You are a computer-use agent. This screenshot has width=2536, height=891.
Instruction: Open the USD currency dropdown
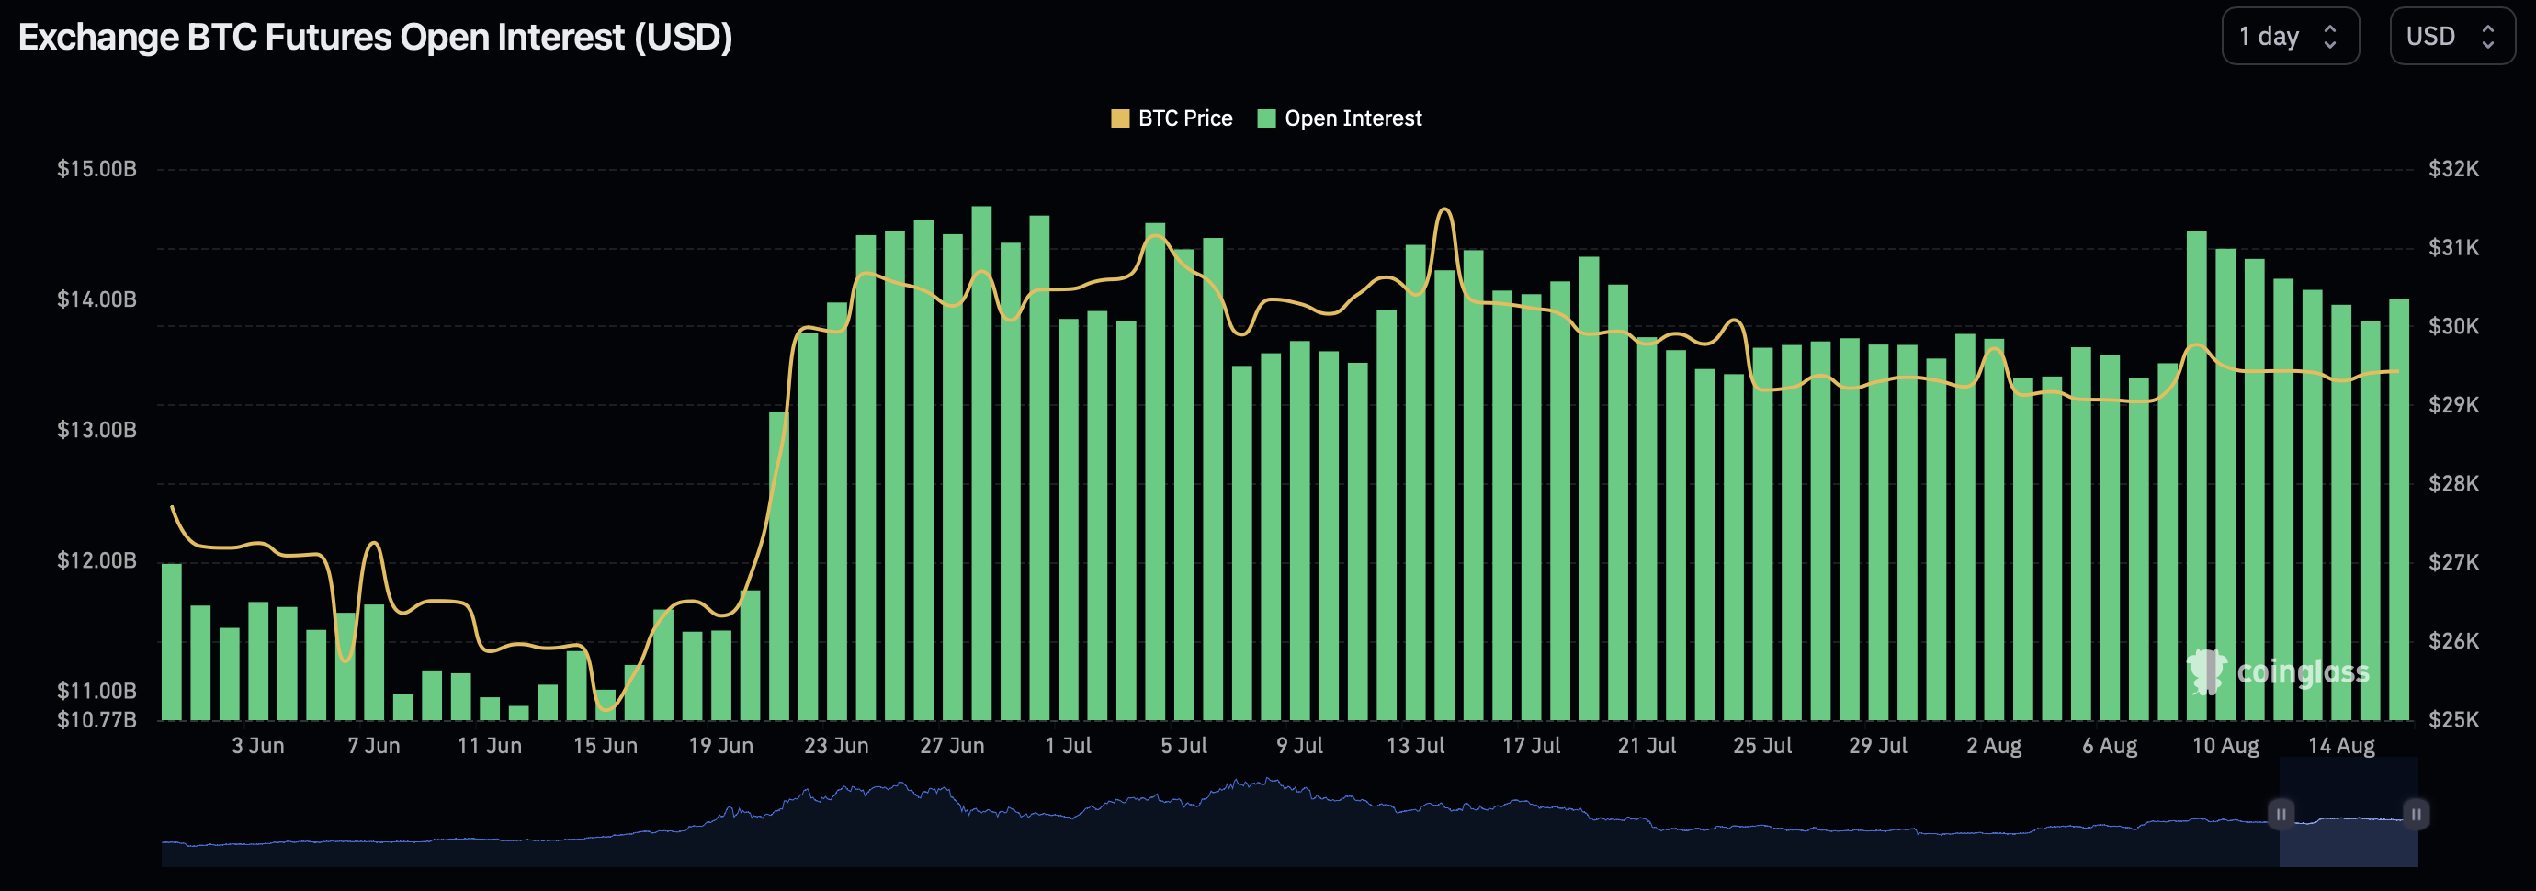pos(2452,37)
